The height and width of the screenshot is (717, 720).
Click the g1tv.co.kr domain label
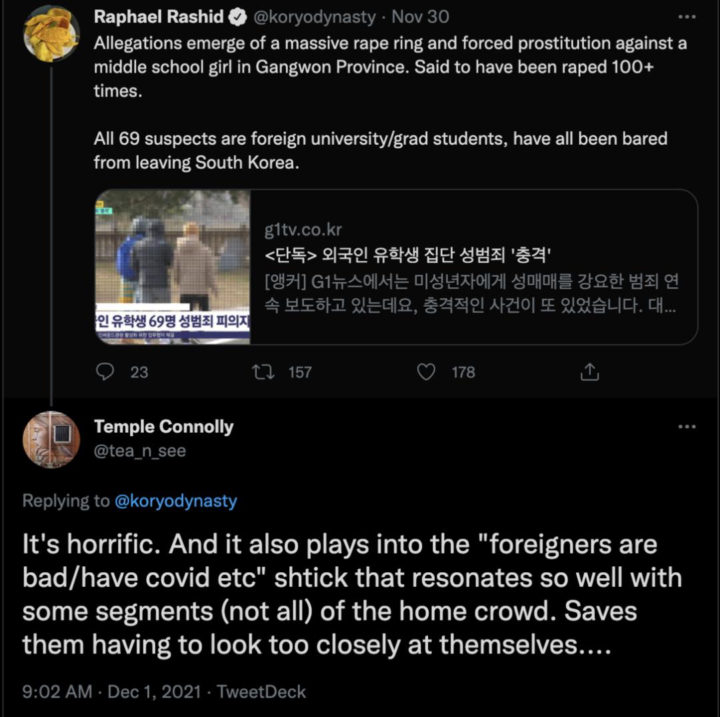(303, 230)
